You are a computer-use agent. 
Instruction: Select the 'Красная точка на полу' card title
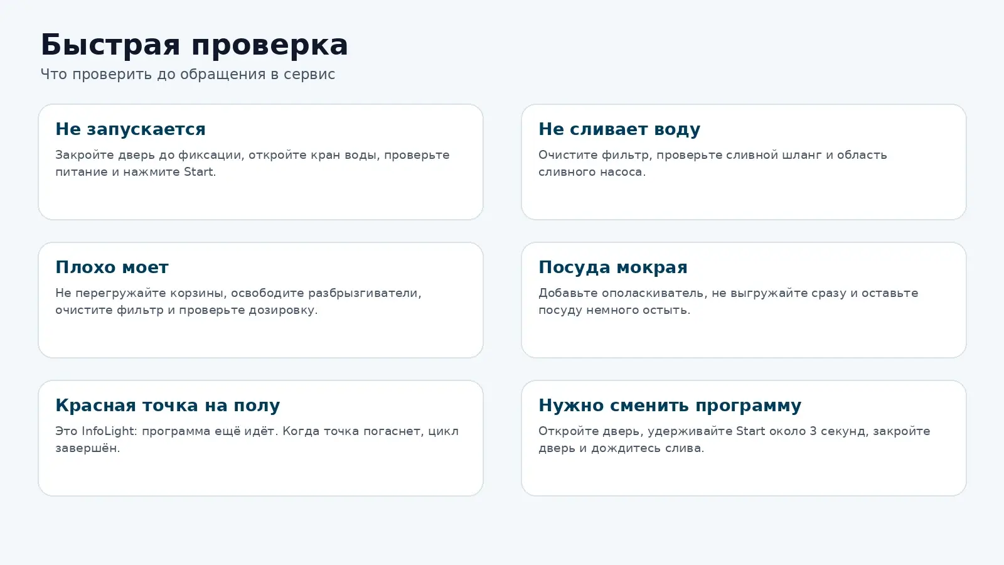tap(168, 406)
